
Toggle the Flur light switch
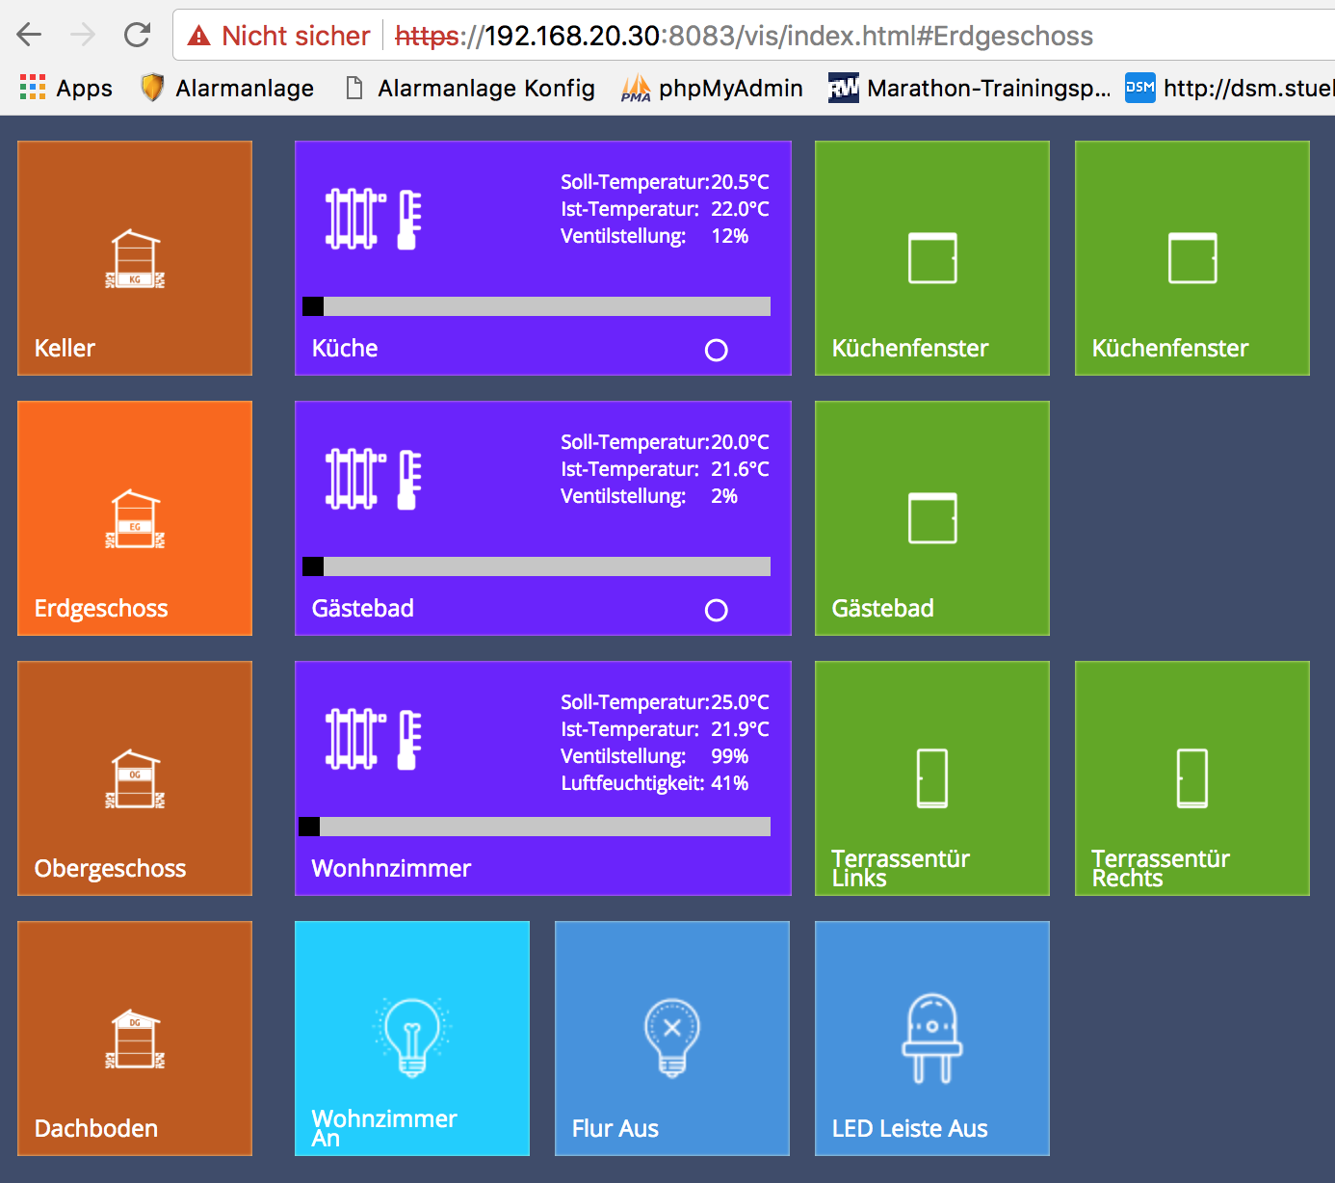pos(672,1038)
